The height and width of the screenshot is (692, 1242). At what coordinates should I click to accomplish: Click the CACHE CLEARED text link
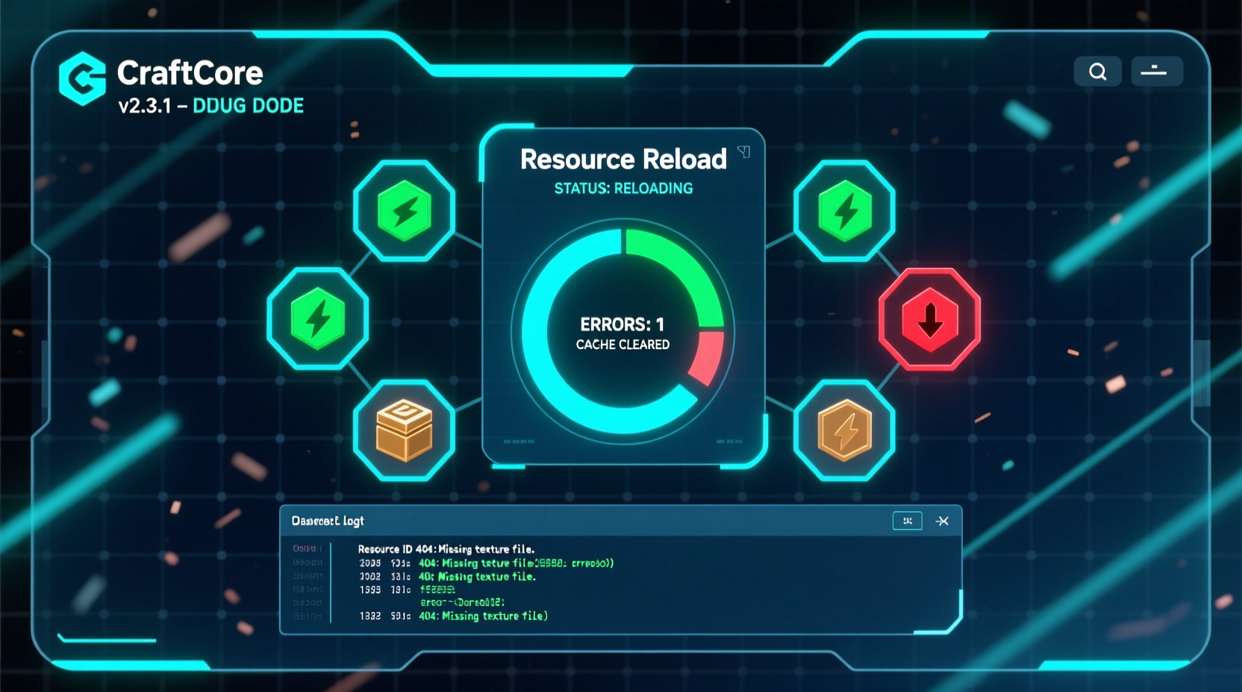pyautogui.click(x=622, y=345)
